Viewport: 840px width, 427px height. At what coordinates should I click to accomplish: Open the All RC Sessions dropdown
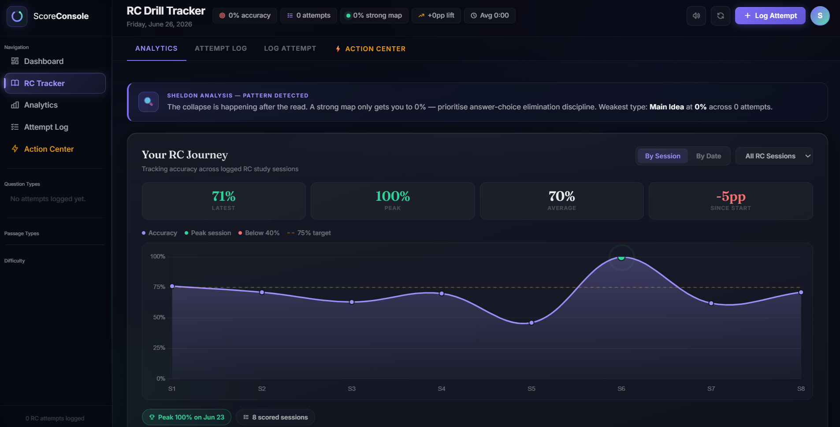[774, 156]
